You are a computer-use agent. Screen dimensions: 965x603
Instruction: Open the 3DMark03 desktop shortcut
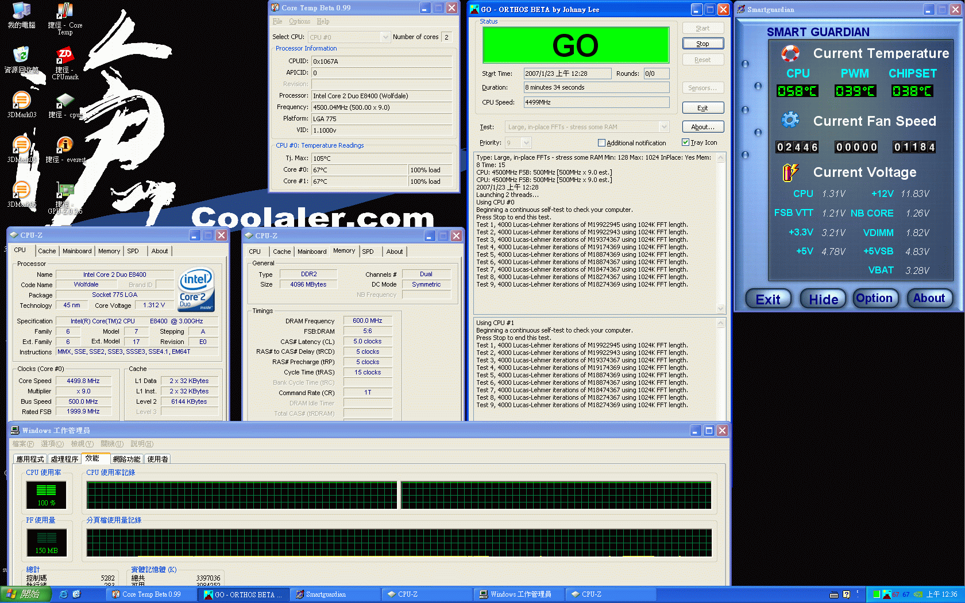[21, 105]
